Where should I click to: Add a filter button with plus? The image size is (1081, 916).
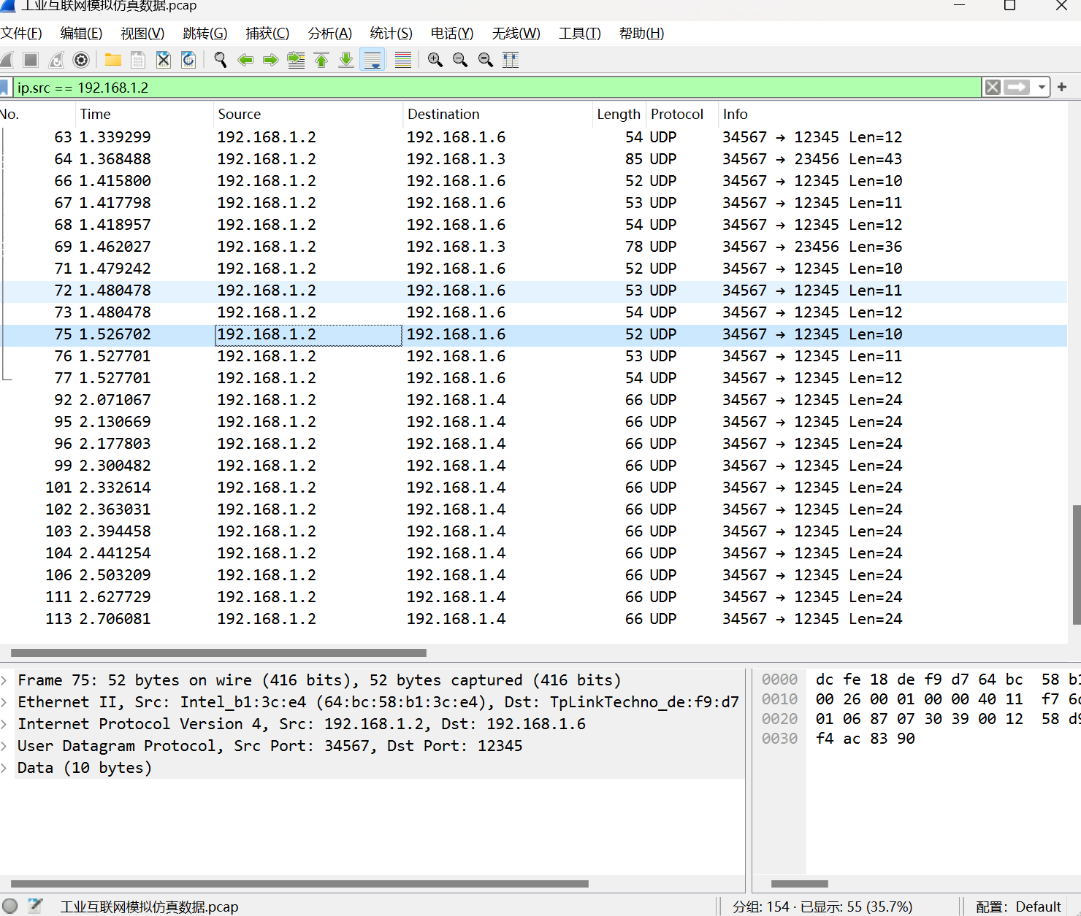(x=1062, y=88)
